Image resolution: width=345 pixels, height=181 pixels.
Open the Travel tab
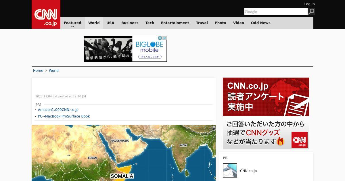tap(202, 23)
